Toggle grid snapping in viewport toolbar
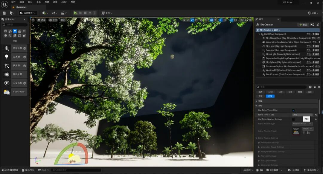The image size is (323, 174). tap(211, 20)
